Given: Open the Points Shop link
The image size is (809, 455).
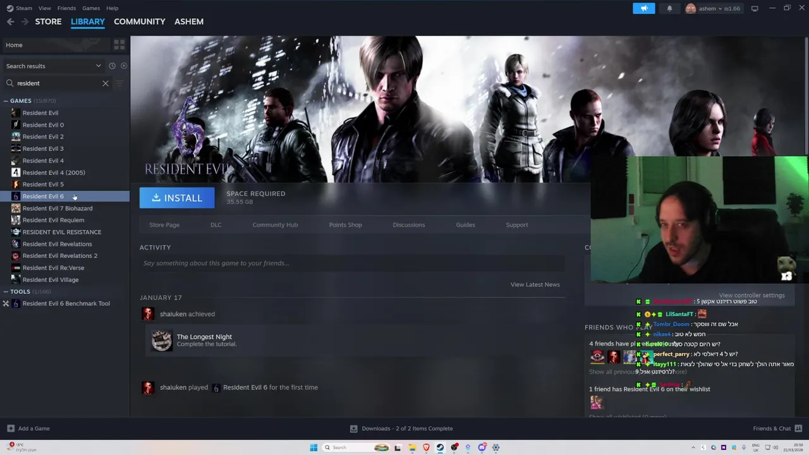Looking at the screenshot, I should click(x=345, y=225).
